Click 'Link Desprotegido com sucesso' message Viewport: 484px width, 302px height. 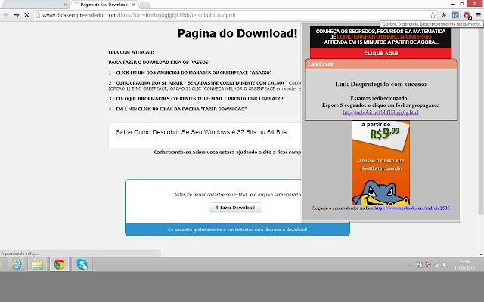380,84
